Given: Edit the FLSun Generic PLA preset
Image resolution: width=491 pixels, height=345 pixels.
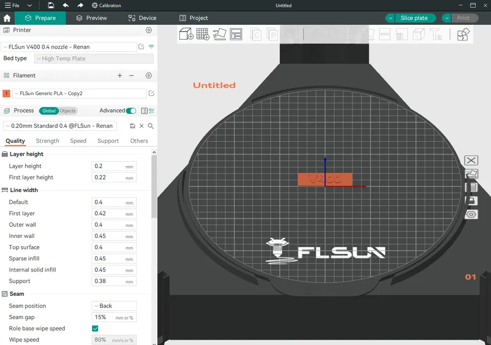Looking at the screenshot, I should pyautogui.click(x=151, y=93).
